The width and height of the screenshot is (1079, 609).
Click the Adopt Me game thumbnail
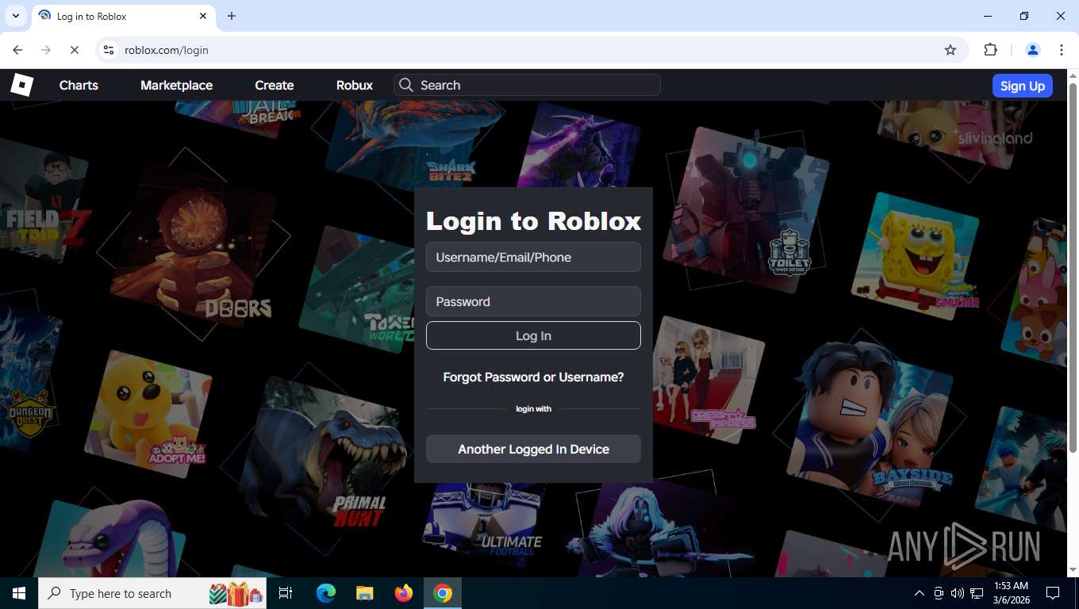point(148,414)
